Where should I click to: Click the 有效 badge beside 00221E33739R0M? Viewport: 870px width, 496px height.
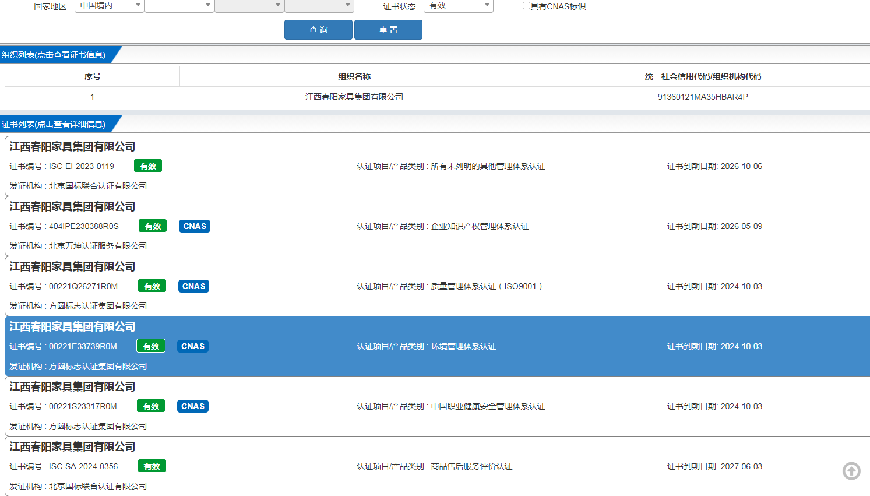point(151,346)
